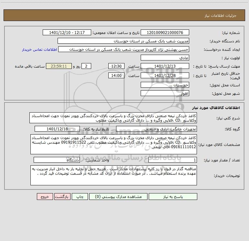Click the label 'مشخصات کالای مورد نیاز:'

click(219, 145)
